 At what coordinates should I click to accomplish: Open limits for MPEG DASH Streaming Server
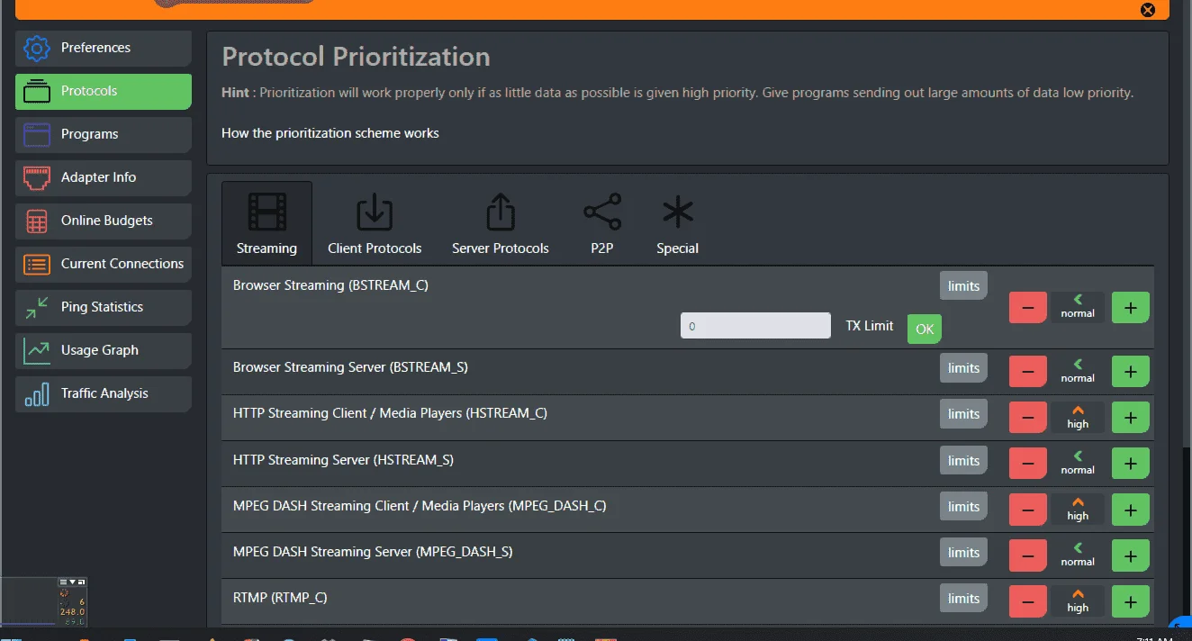coord(963,553)
